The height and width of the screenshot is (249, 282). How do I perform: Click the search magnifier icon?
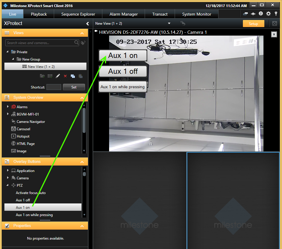click(76, 43)
